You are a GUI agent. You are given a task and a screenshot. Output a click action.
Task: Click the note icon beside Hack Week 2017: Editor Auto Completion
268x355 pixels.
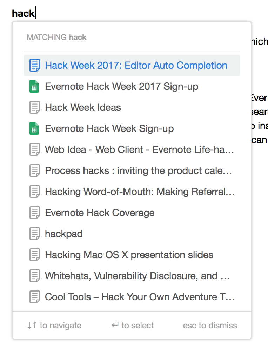(34, 65)
